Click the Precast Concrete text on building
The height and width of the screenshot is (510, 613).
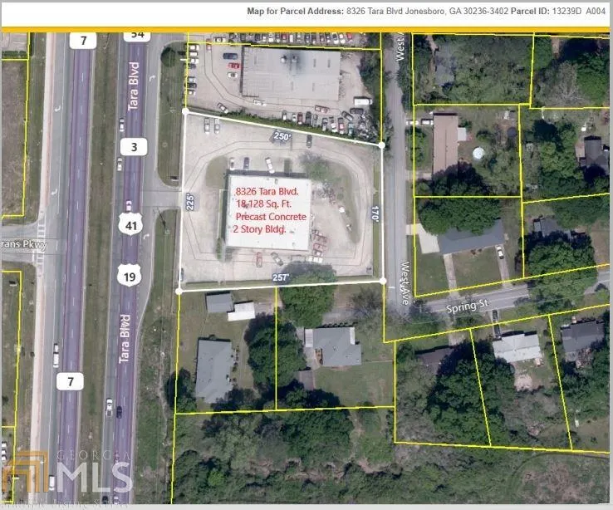coord(270,216)
